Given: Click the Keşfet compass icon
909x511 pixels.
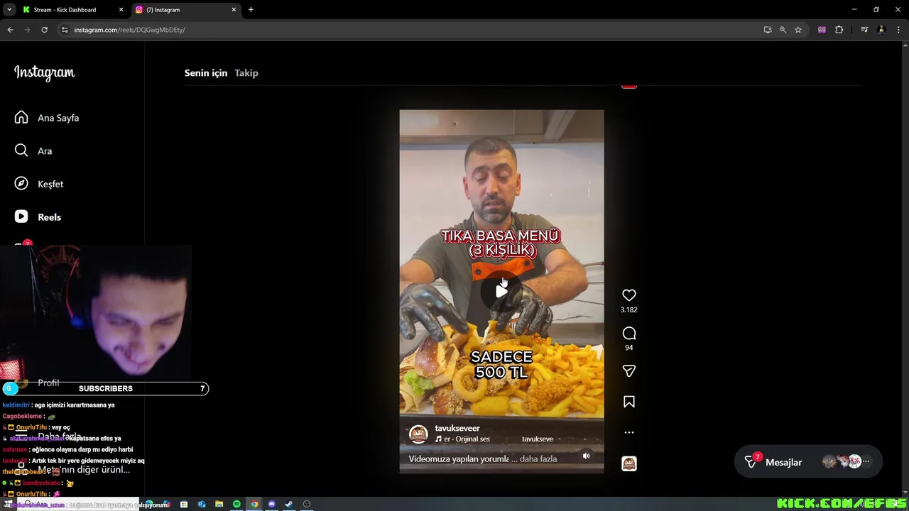Looking at the screenshot, I should [x=21, y=184].
